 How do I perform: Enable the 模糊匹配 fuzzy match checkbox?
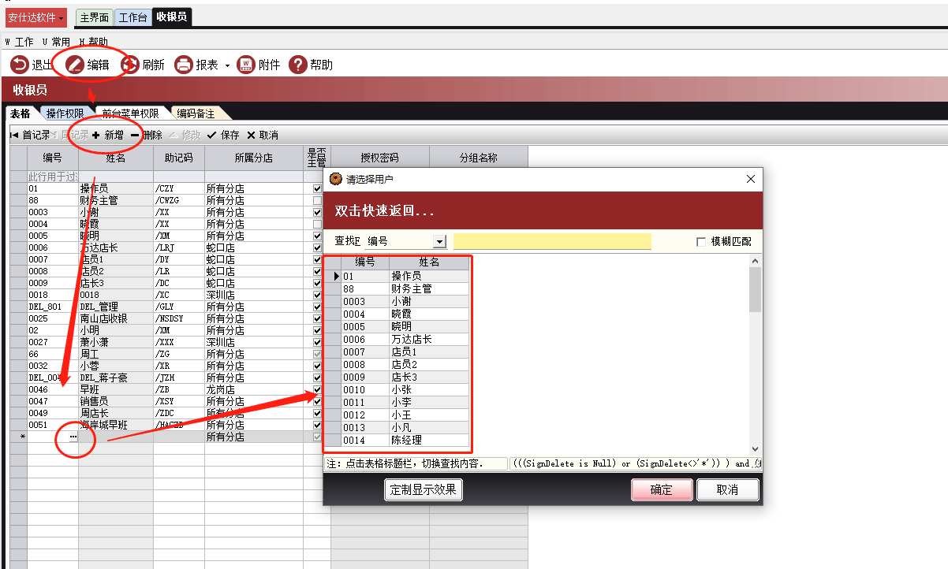(701, 242)
